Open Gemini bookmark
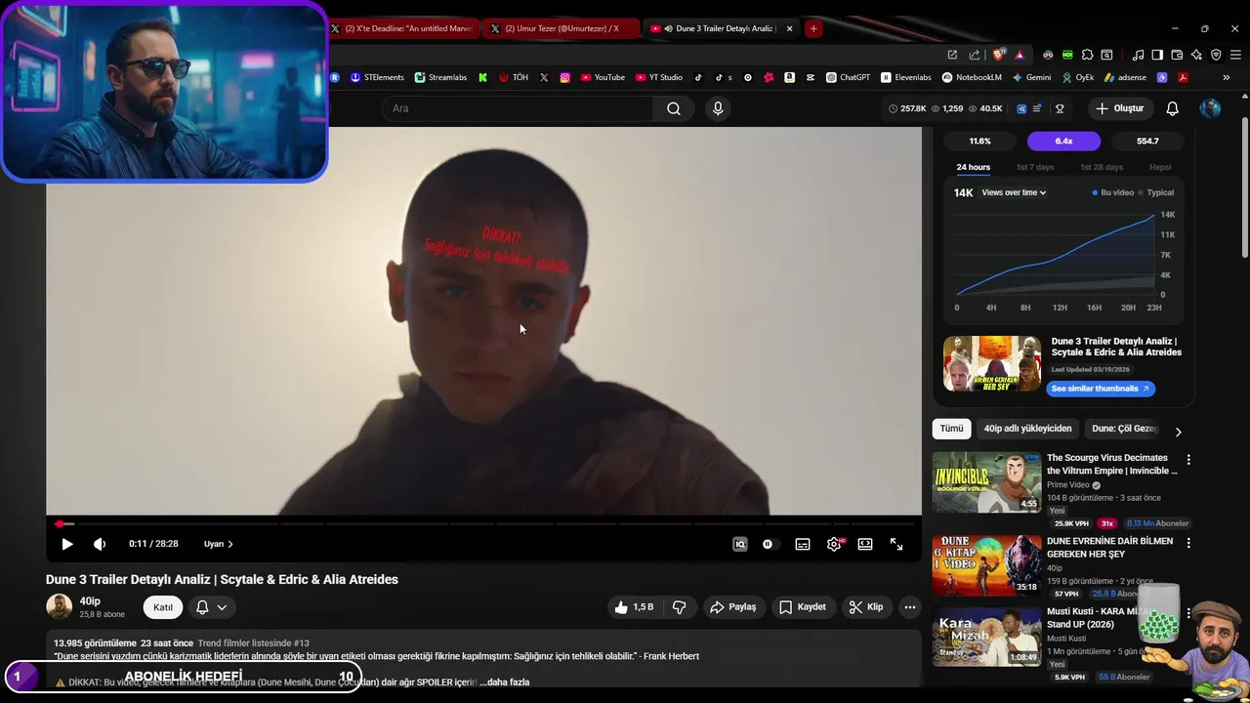The width and height of the screenshot is (1250, 703). pyautogui.click(x=1031, y=77)
